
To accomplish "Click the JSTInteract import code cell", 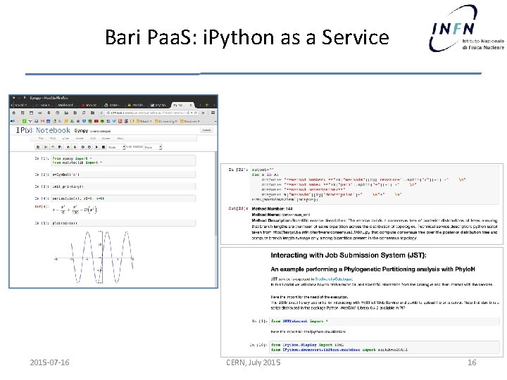I will pos(384,321).
